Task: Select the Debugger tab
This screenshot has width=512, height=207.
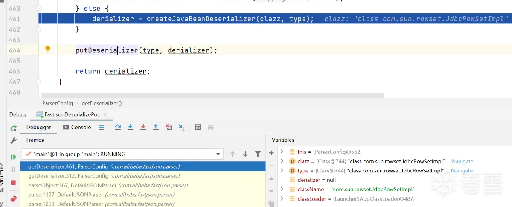Action: (x=38, y=127)
